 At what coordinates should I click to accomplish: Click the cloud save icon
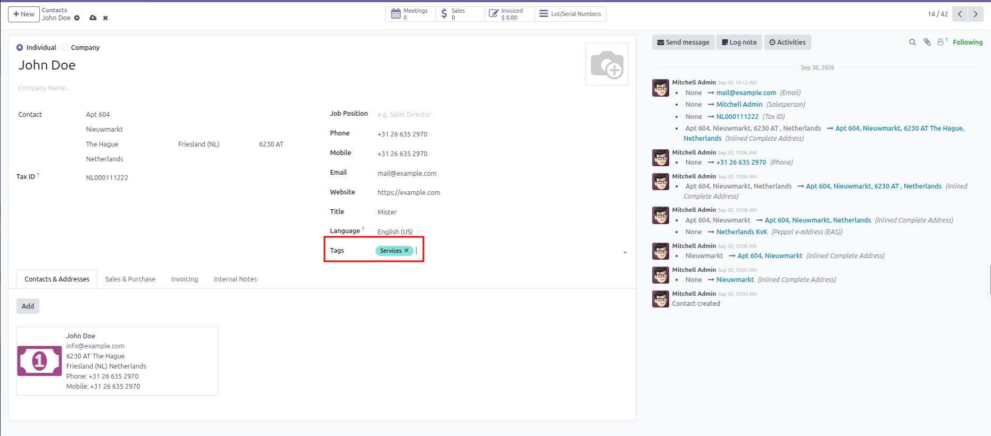93,18
